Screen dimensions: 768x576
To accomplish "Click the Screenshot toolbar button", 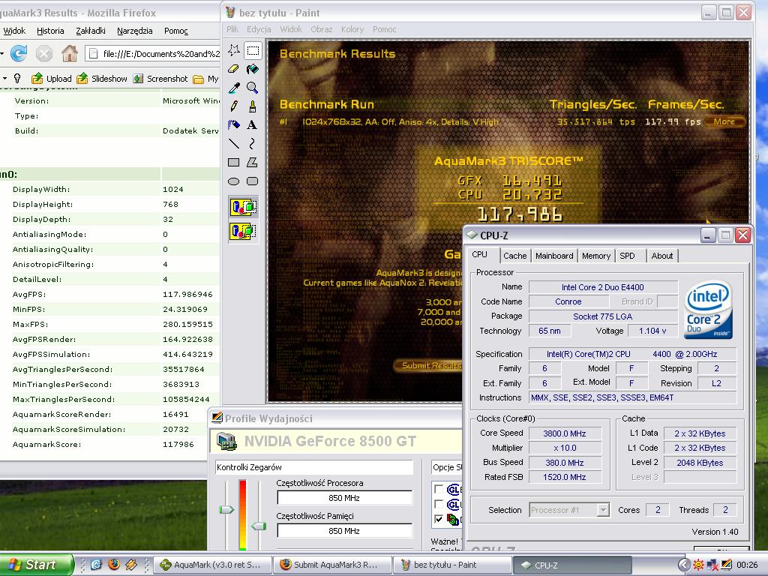I will [x=160, y=78].
